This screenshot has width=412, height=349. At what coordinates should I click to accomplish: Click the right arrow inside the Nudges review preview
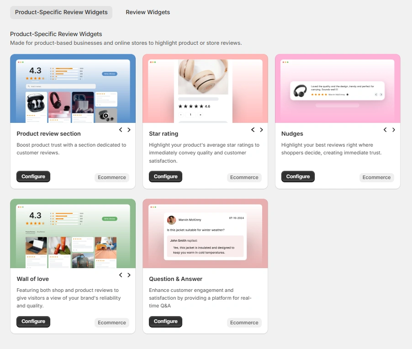coord(380,95)
